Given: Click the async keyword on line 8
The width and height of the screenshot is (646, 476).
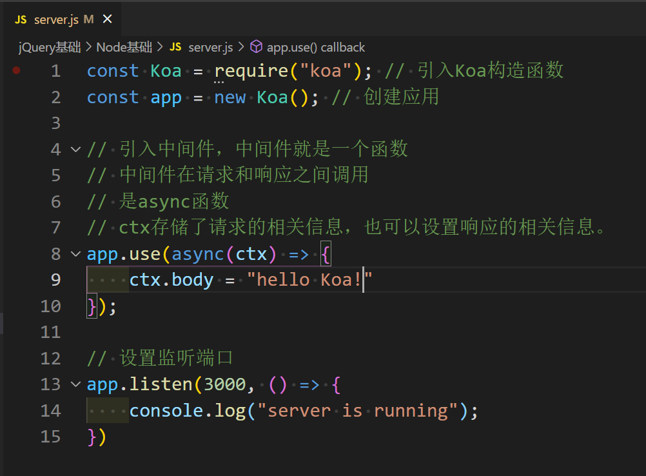Looking at the screenshot, I should [198, 255].
